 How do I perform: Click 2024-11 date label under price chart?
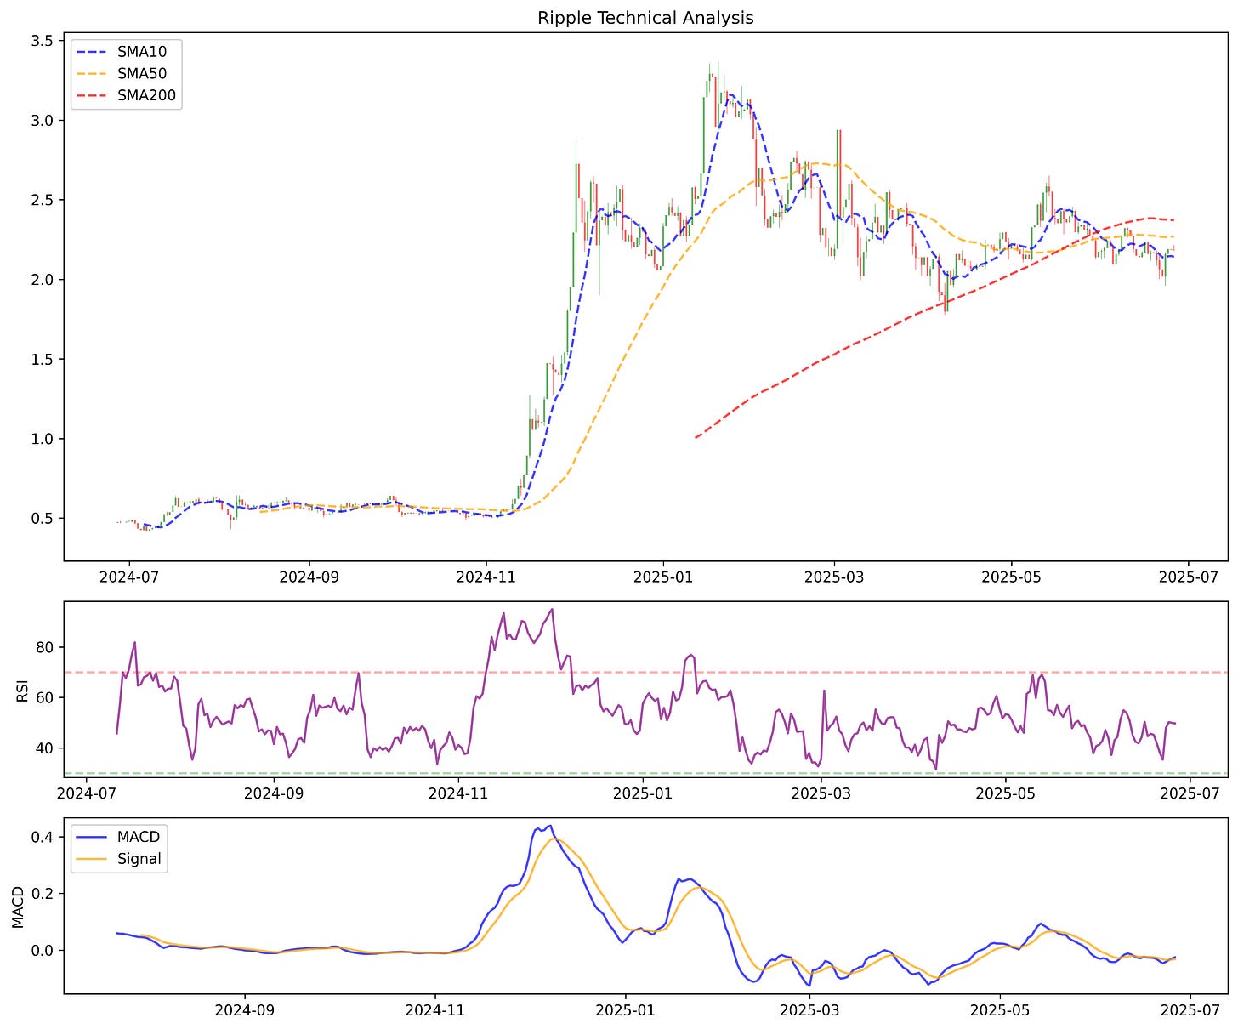[x=486, y=578]
